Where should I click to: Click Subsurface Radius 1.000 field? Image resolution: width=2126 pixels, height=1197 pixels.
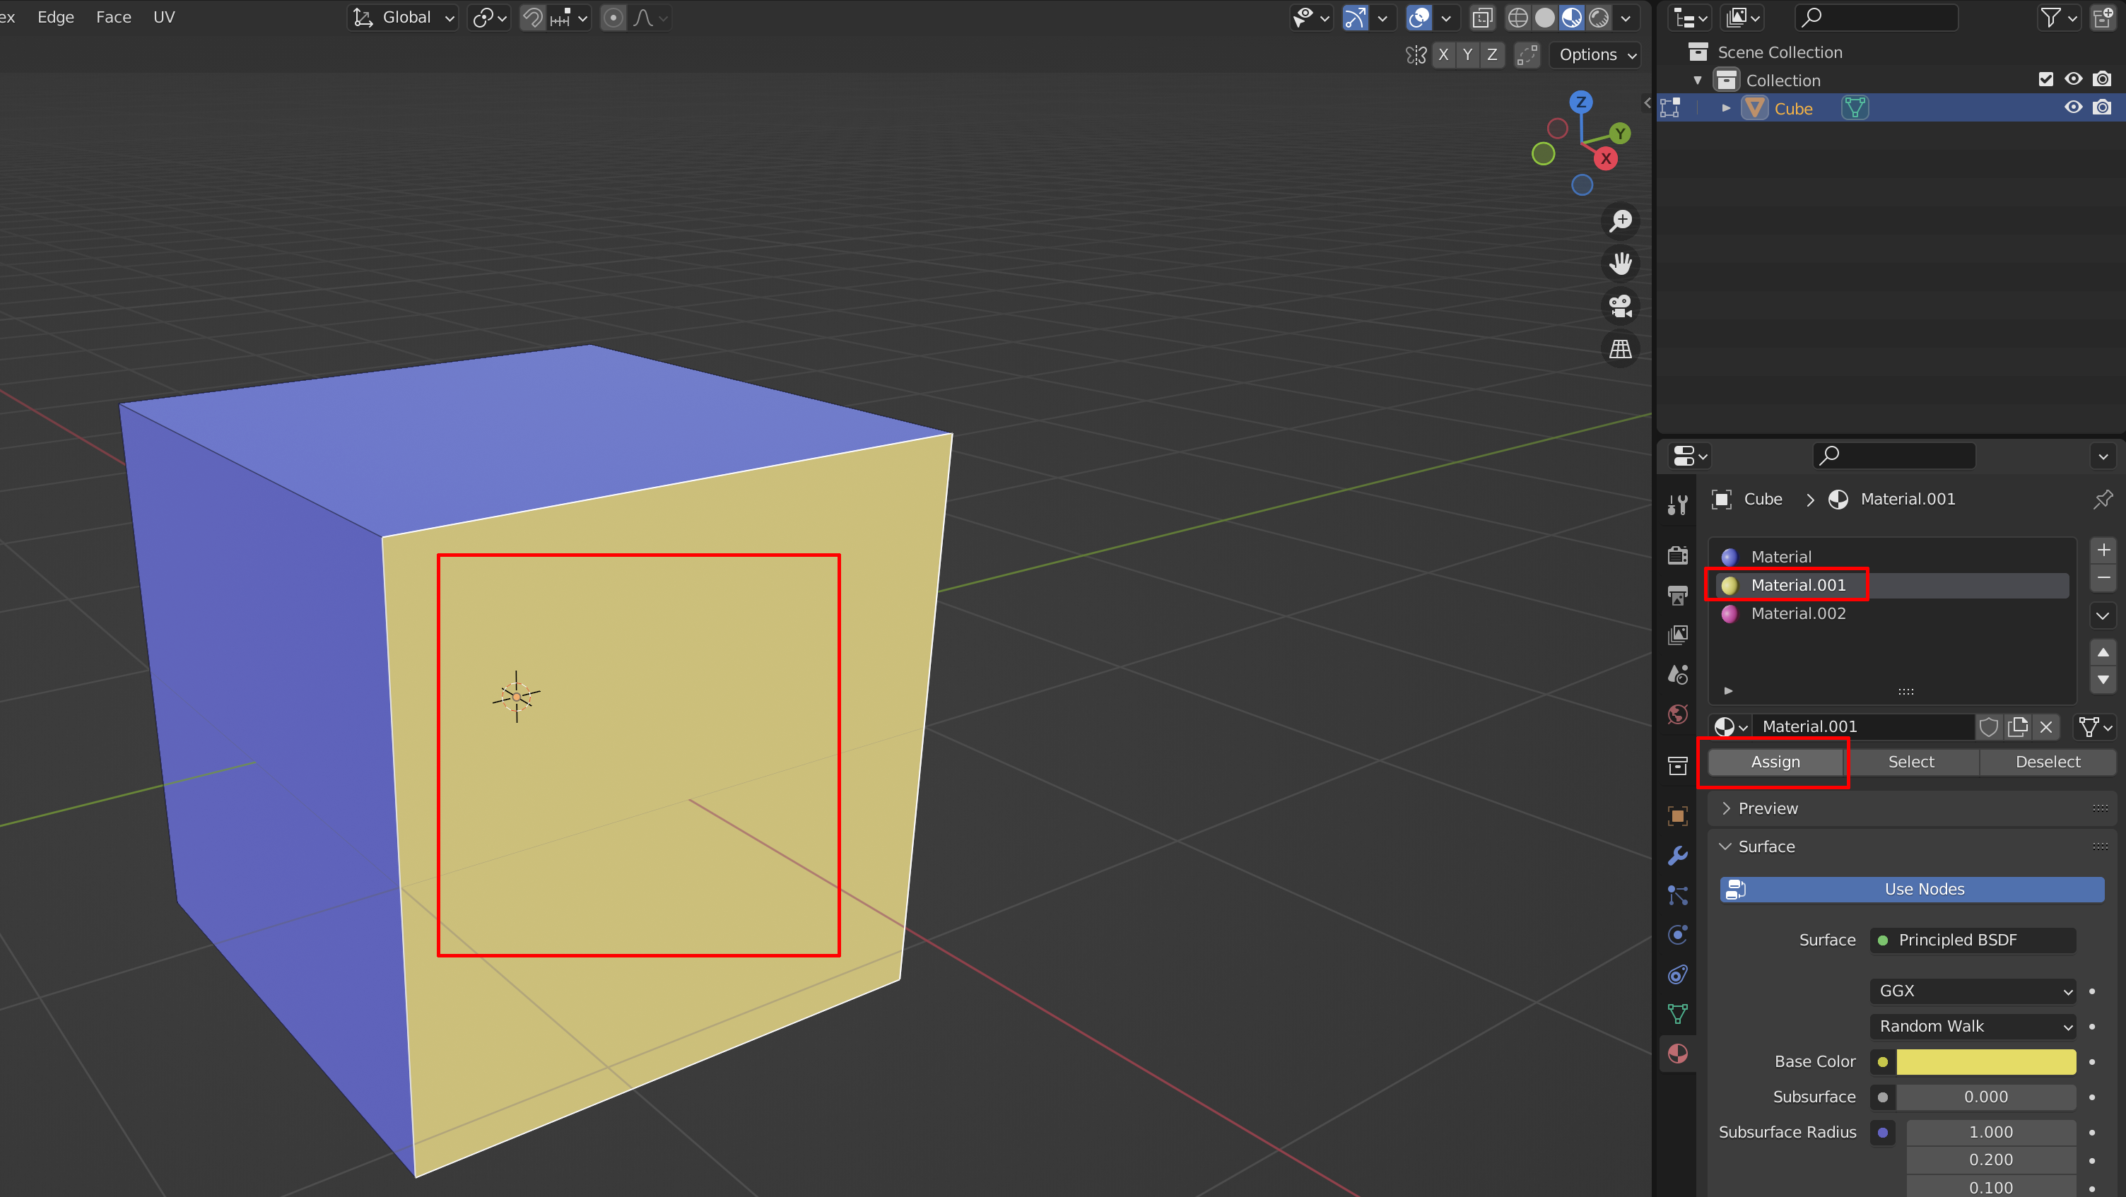click(1990, 1133)
